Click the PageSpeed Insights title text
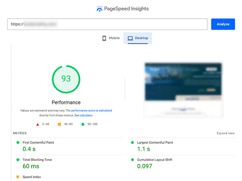Screen dimensions: 242x181 pos(126,9)
